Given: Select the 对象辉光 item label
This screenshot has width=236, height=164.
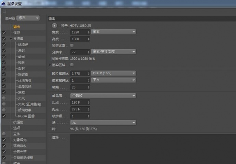Looking at the screenshot, I should coord(20,140).
